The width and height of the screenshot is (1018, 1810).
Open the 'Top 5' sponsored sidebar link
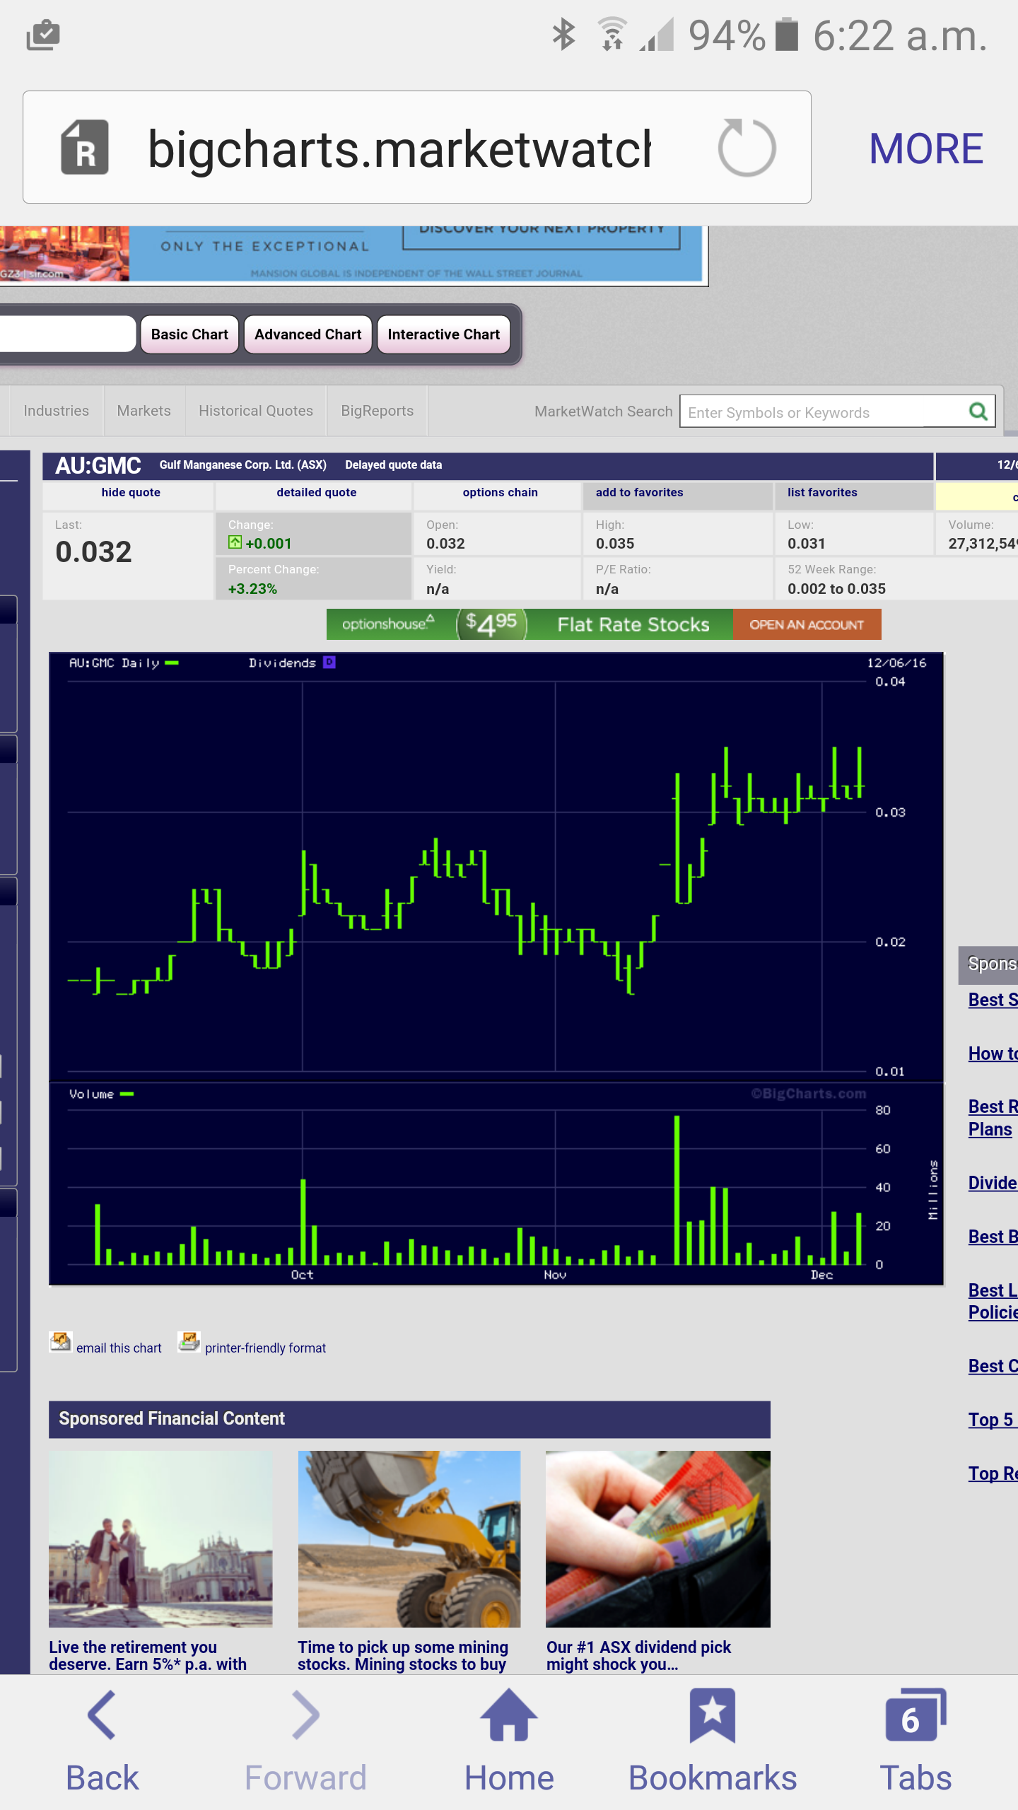coord(993,1420)
